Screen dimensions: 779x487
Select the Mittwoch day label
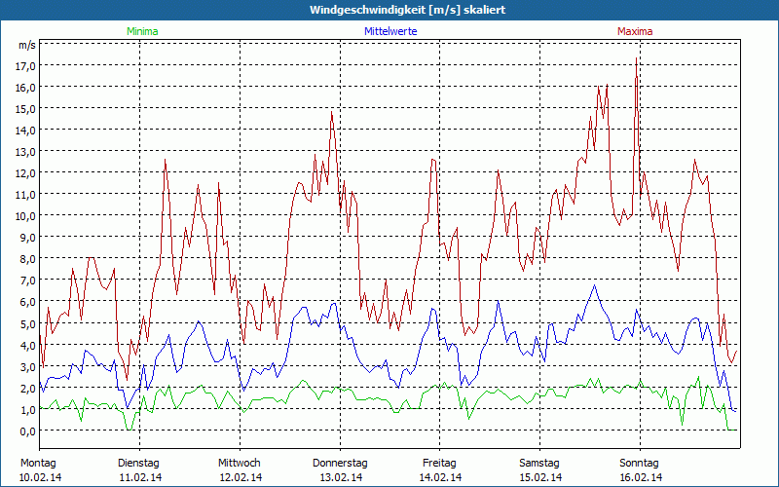pos(240,463)
